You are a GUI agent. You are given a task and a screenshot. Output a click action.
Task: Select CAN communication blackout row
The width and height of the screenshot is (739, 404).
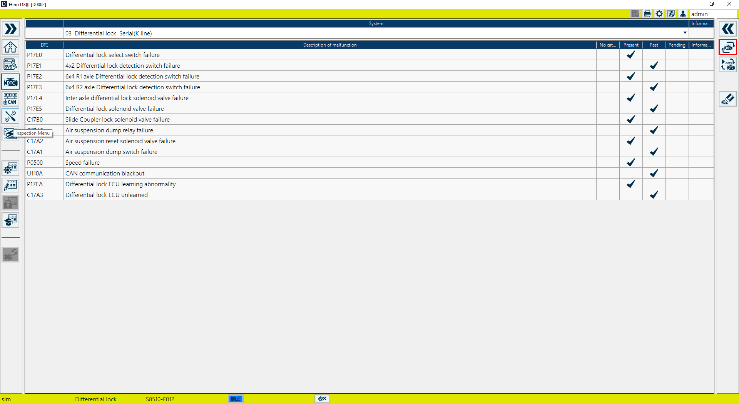[105, 174]
